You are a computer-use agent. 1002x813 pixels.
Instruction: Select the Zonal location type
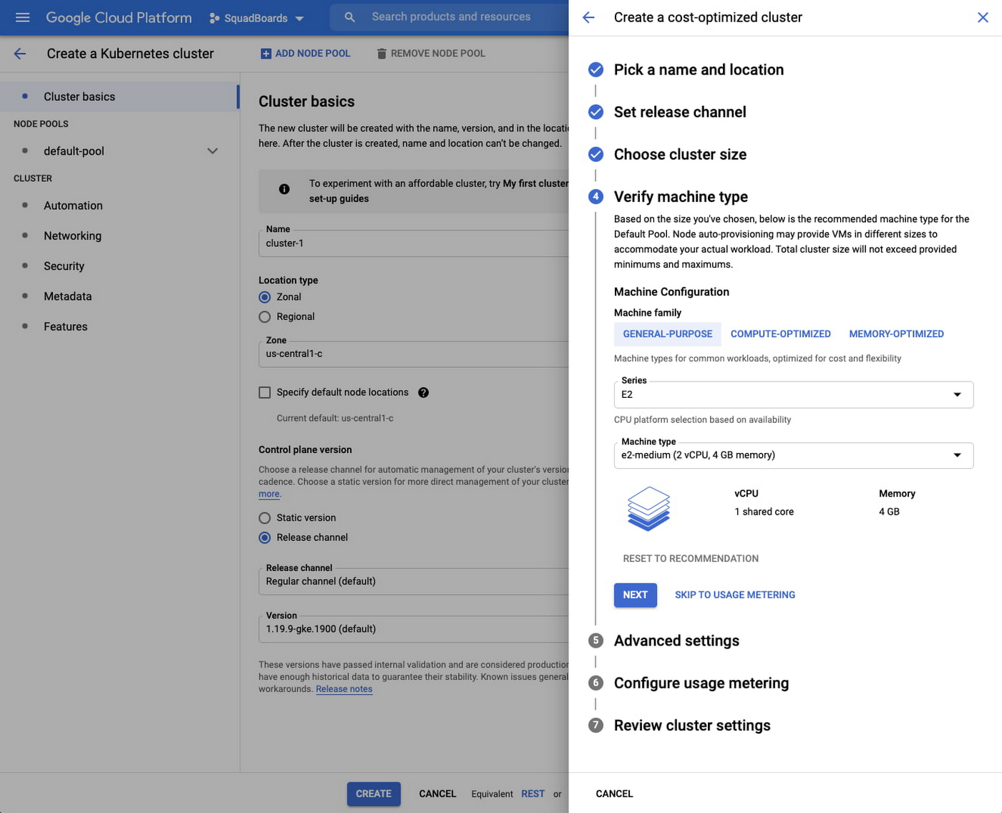pyautogui.click(x=265, y=297)
